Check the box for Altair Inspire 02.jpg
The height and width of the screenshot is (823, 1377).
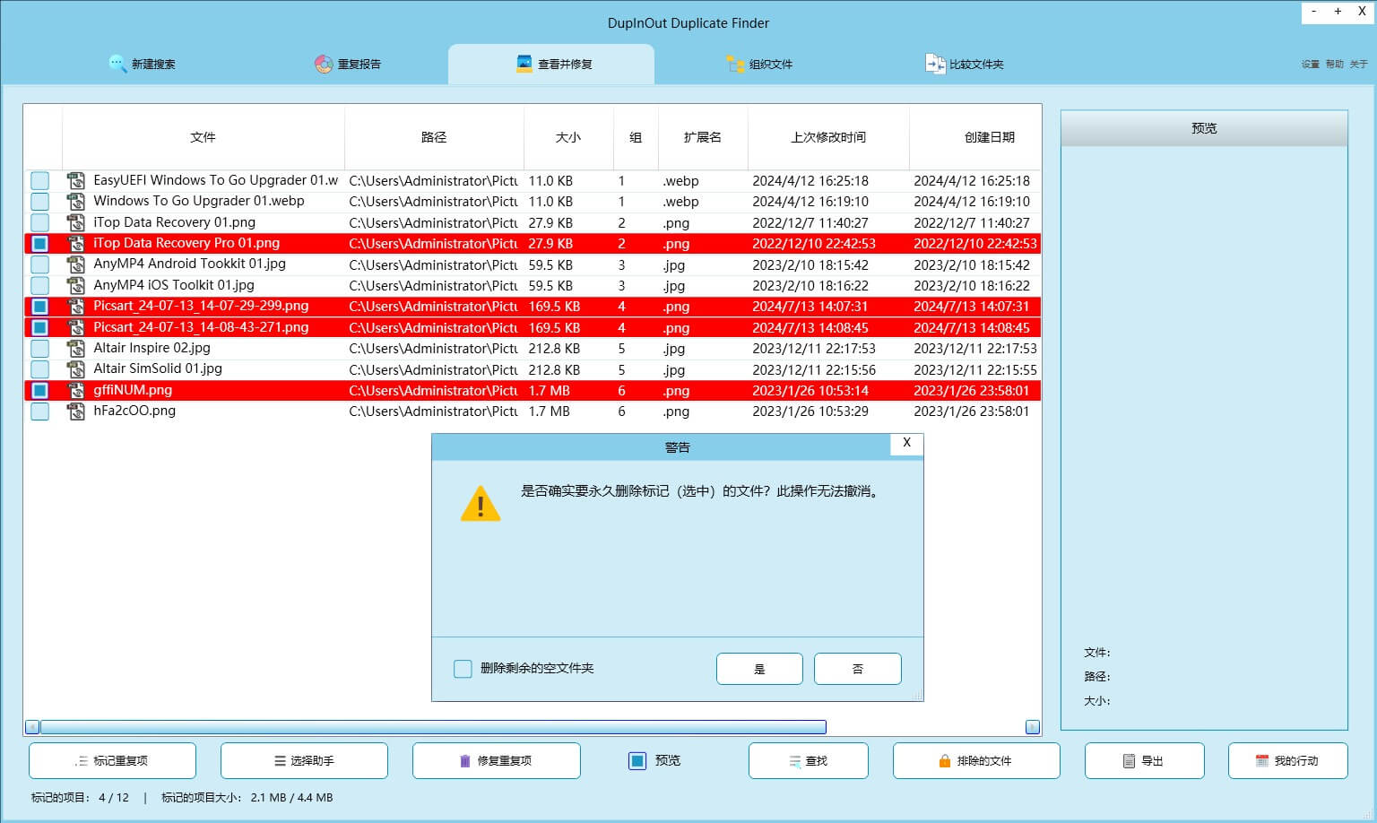[x=40, y=349]
